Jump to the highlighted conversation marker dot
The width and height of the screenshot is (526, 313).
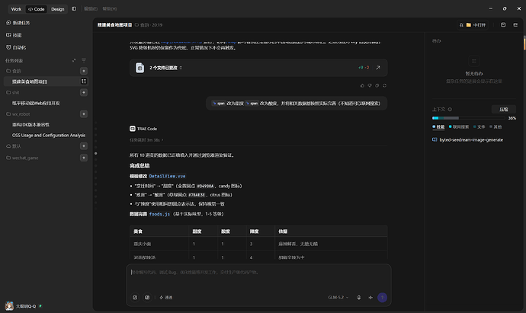95,154
